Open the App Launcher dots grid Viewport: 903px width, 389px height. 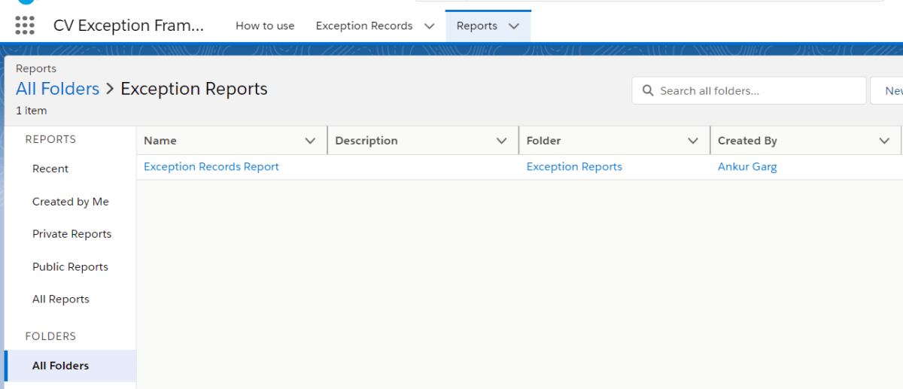click(25, 26)
